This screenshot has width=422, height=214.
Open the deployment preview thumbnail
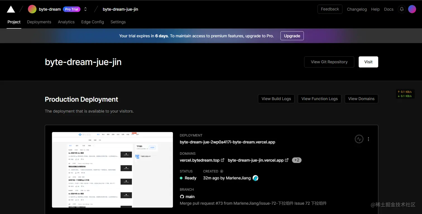click(112, 170)
